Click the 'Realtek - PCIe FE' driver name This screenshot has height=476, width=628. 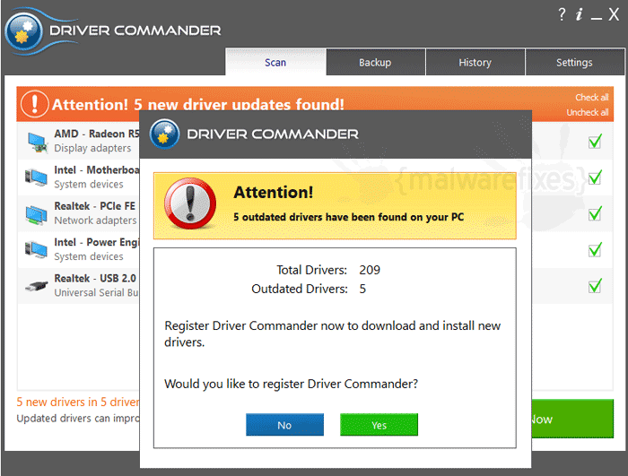coord(95,206)
